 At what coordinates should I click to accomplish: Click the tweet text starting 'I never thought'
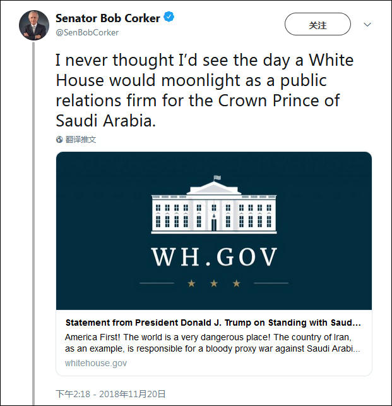(204, 89)
